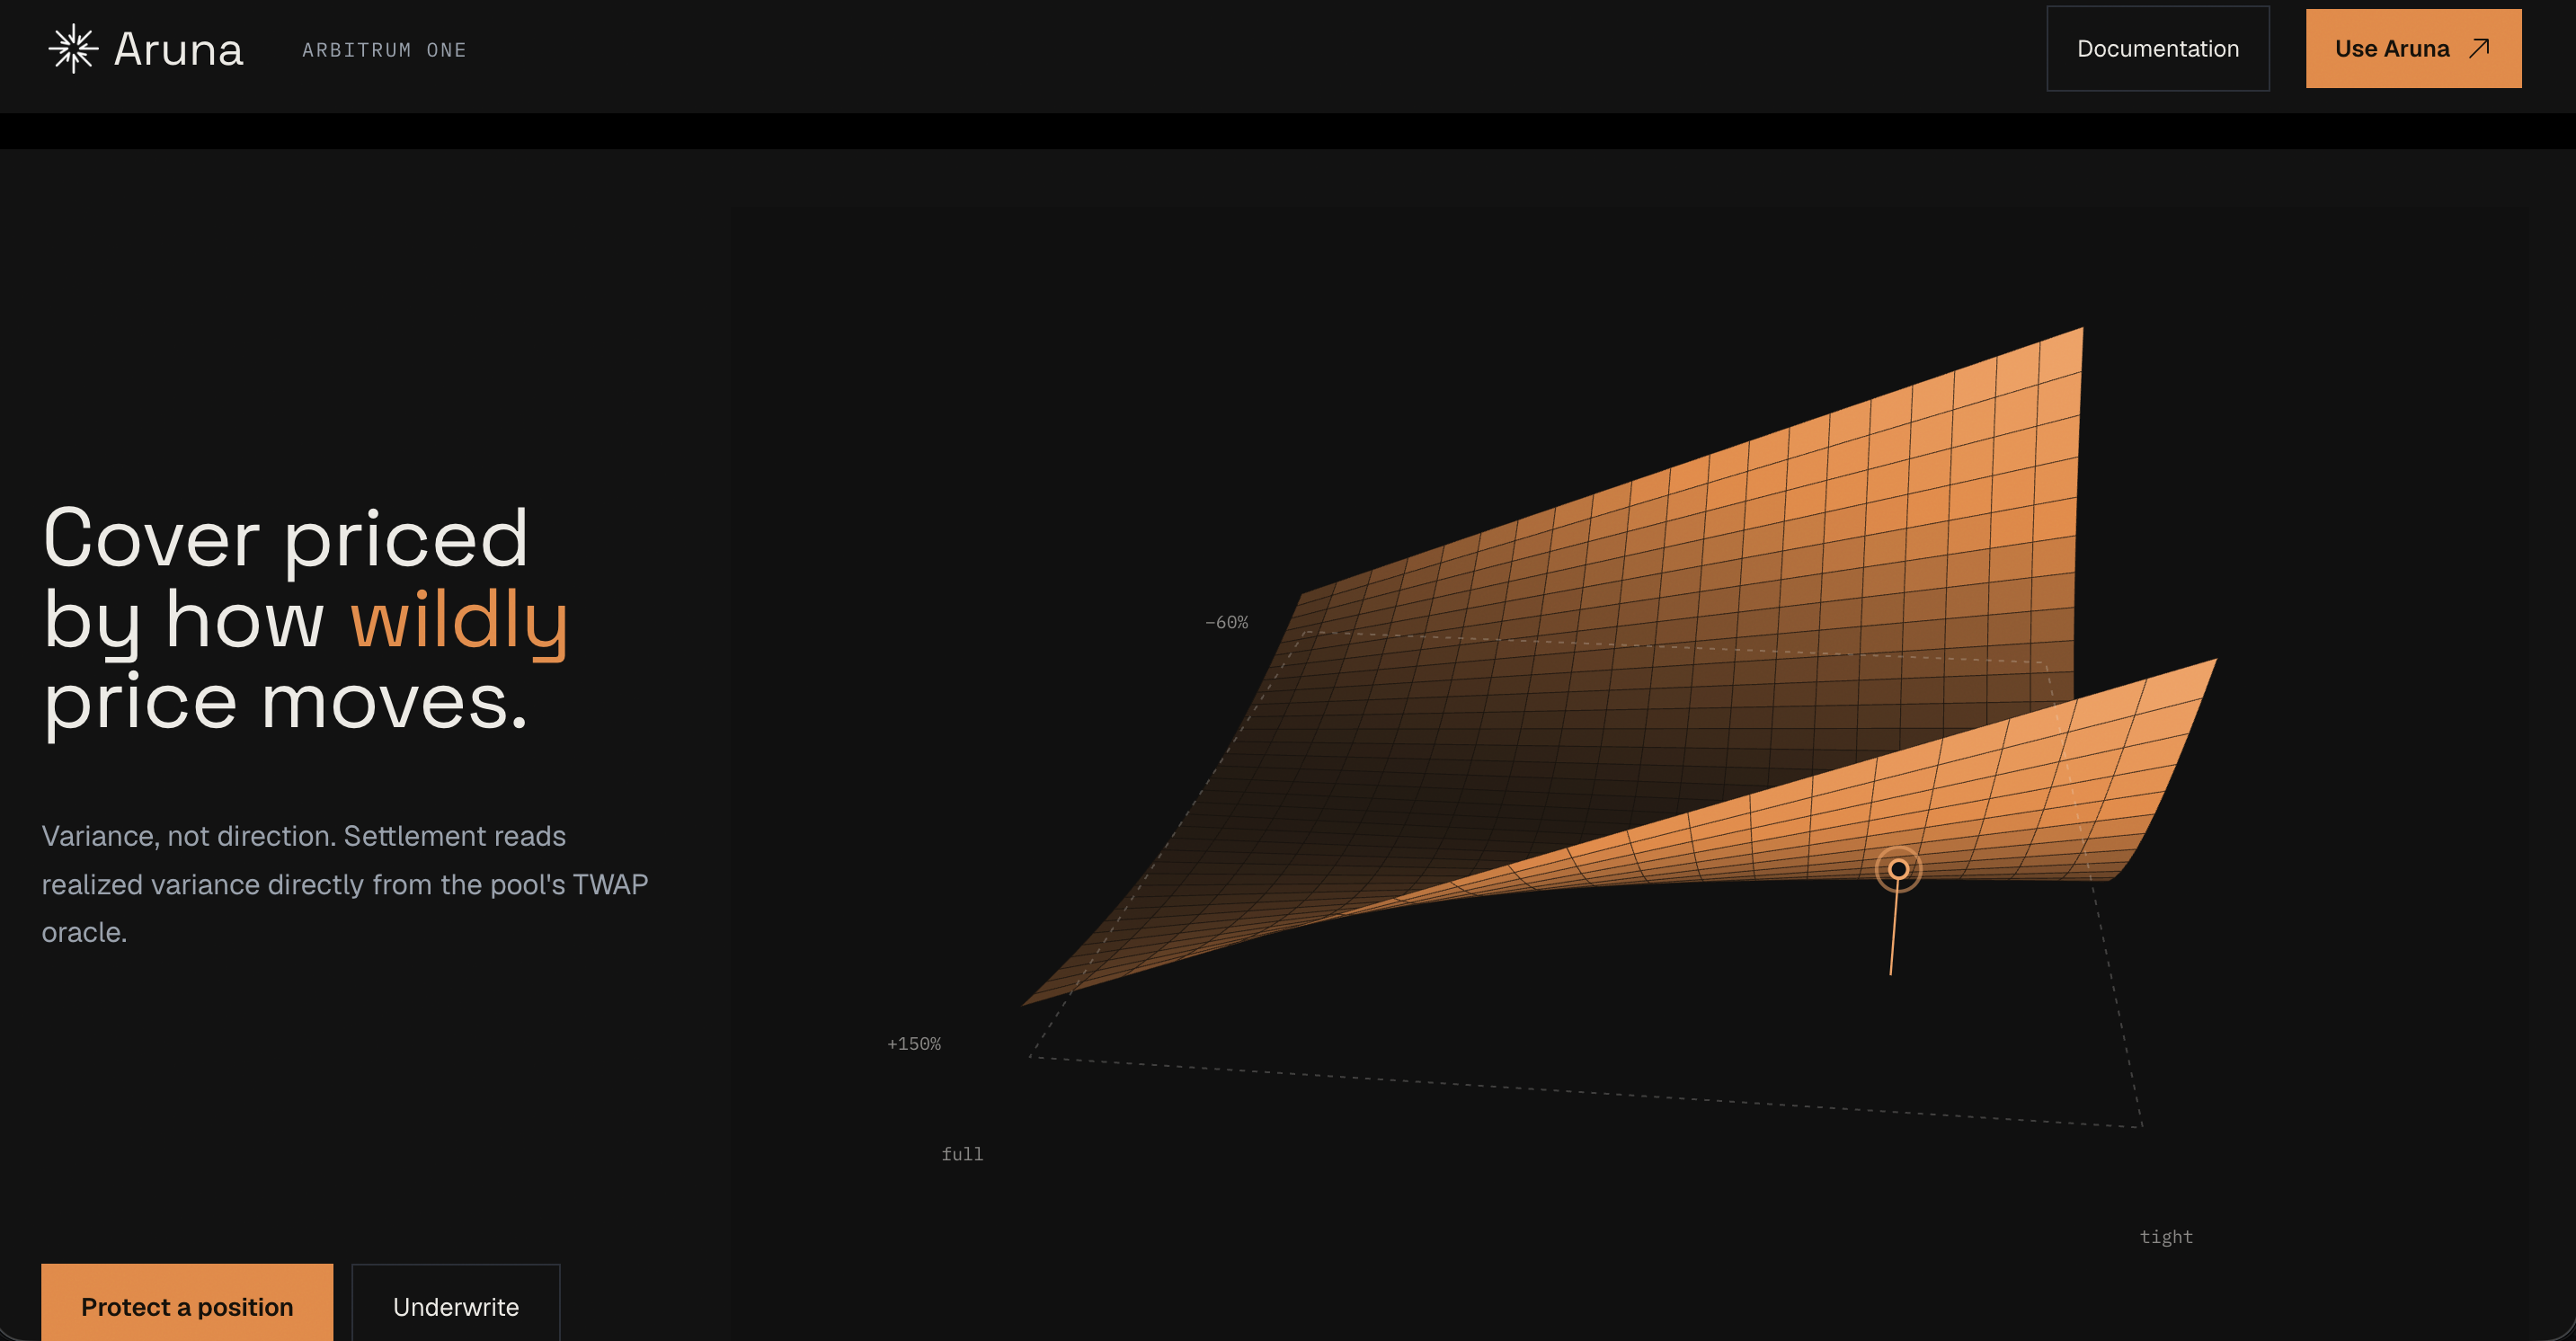Click the 'tight' axis label

click(2166, 1237)
